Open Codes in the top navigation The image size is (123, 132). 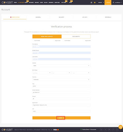[x=42, y=2]
